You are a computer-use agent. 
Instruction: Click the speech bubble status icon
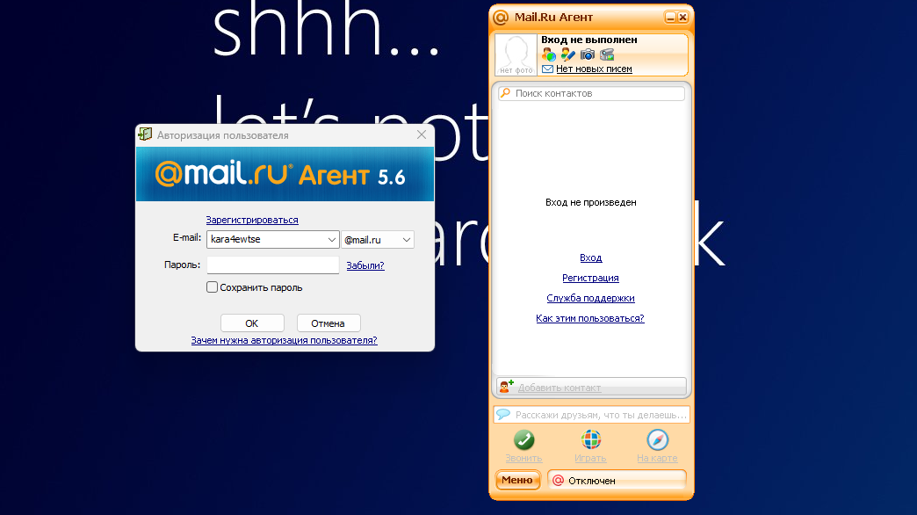(503, 414)
